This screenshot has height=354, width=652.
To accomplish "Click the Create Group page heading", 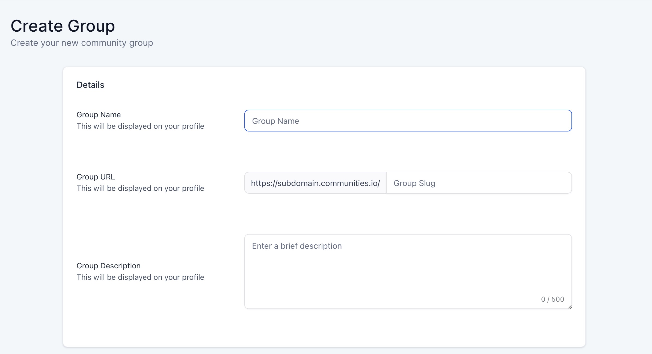I will click(63, 26).
